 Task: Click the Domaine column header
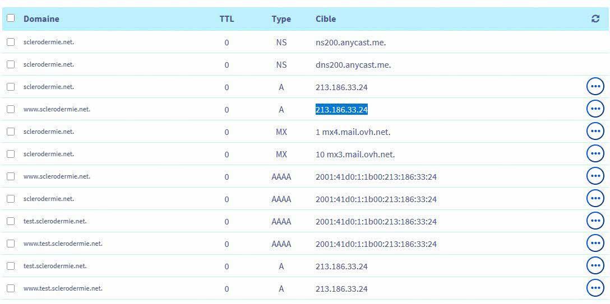pyautogui.click(x=41, y=19)
